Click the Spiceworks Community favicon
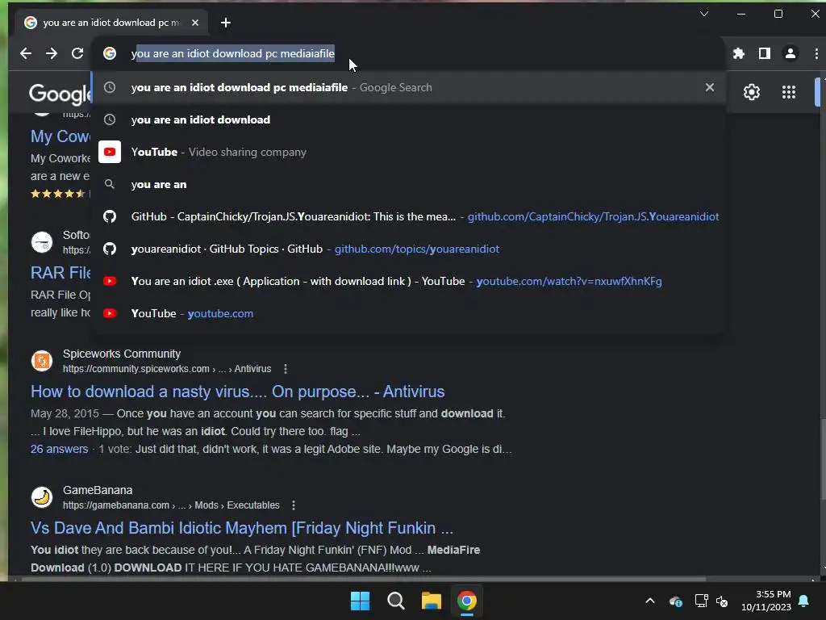The width and height of the screenshot is (826, 620). [x=42, y=361]
